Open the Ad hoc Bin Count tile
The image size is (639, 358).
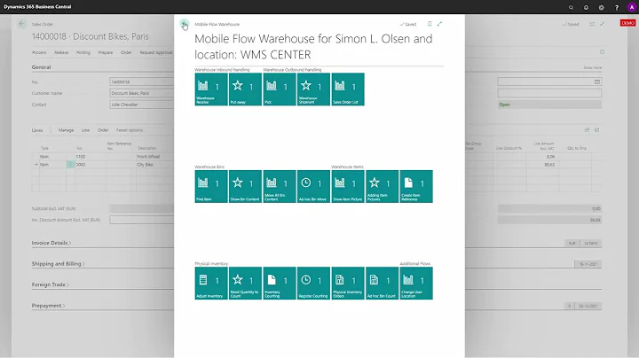coord(383,284)
